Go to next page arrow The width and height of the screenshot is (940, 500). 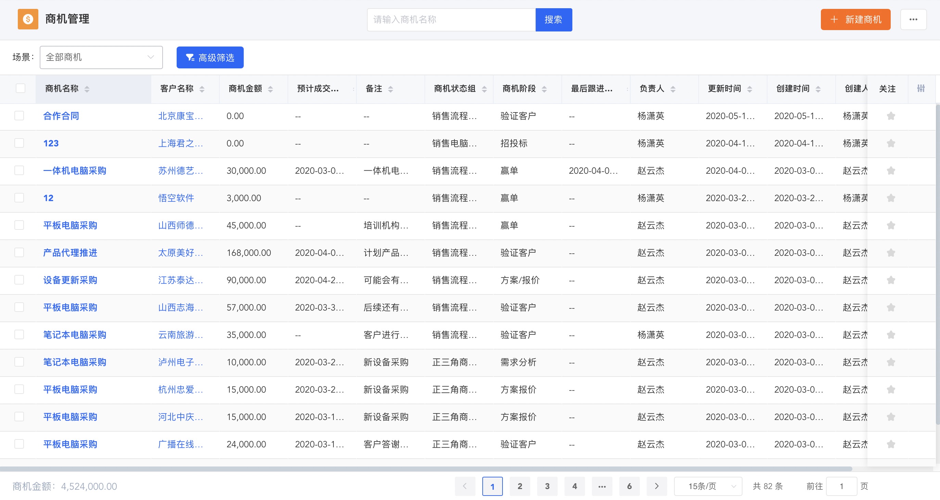pos(657,486)
